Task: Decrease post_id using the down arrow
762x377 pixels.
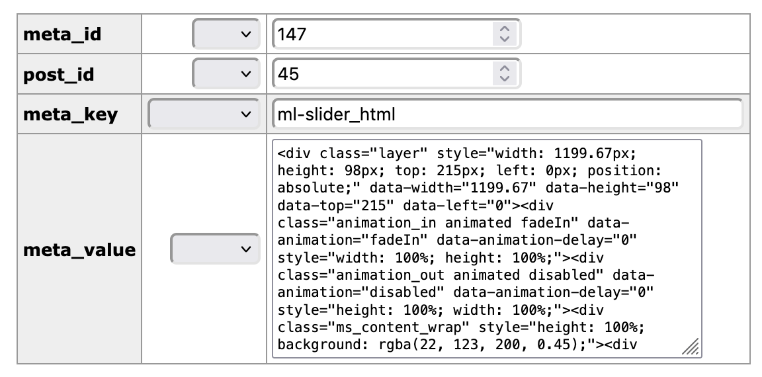Action: coord(504,79)
